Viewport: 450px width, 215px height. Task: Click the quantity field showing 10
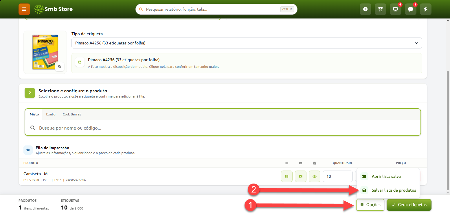pyautogui.click(x=337, y=176)
